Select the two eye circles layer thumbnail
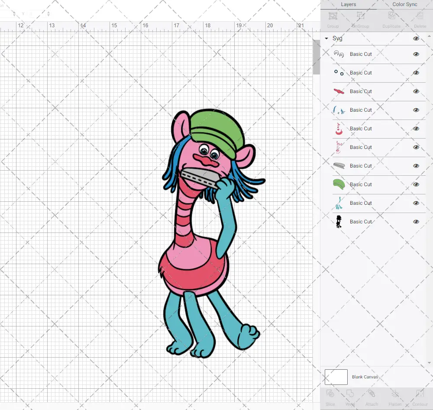The height and width of the screenshot is (410, 433). [x=339, y=73]
